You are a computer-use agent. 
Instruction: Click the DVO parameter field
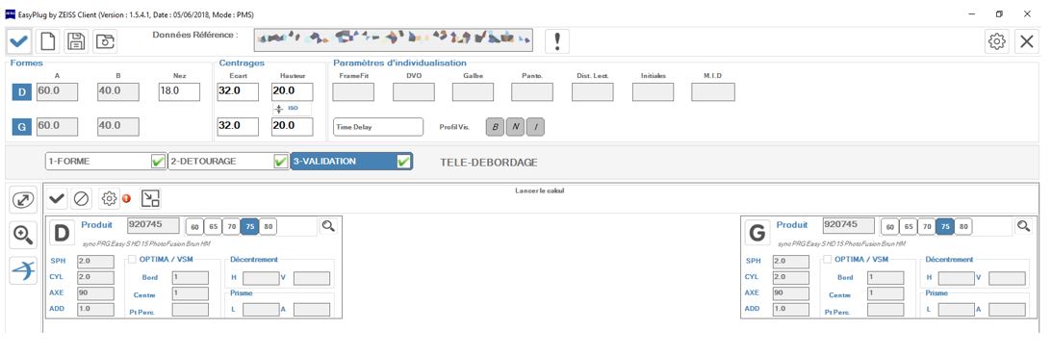click(413, 92)
